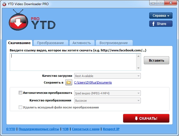Switch to the Преобразование tab

pos(50,43)
